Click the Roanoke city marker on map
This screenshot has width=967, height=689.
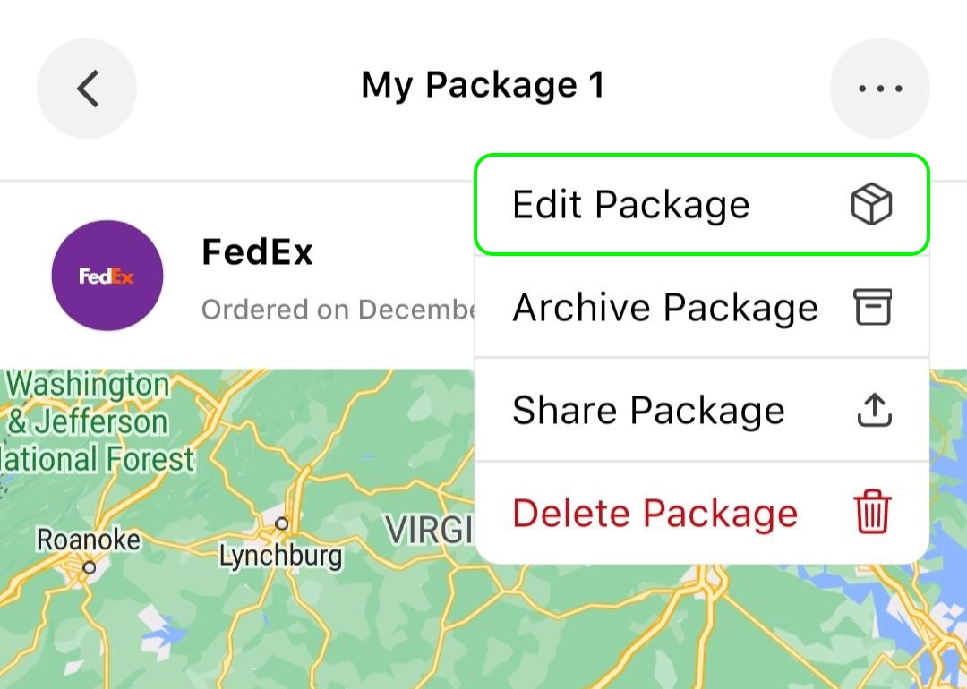90,567
